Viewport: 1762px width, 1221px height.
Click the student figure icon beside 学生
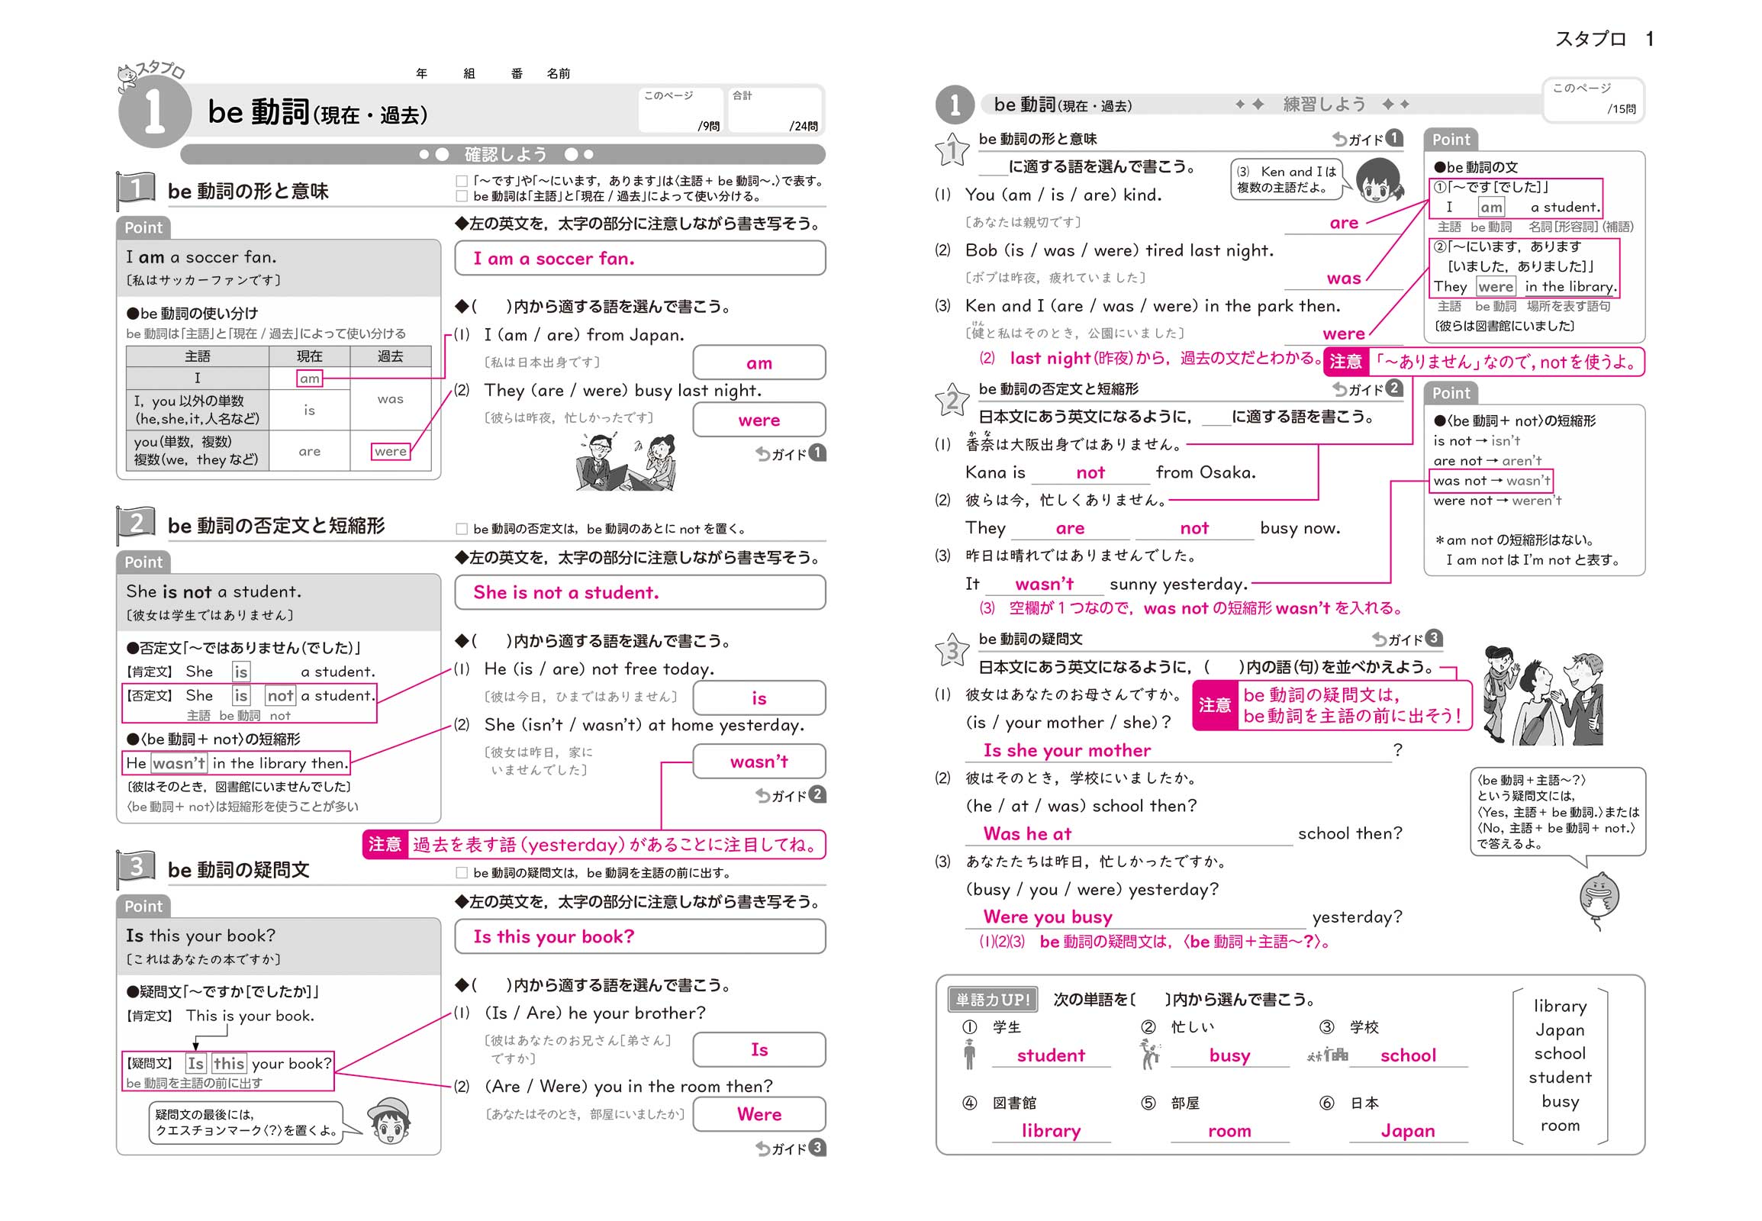coord(969,1054)
